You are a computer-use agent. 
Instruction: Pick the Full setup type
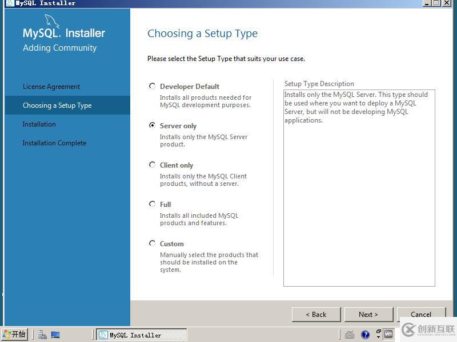pyautogui.click(x=152, y=204)
